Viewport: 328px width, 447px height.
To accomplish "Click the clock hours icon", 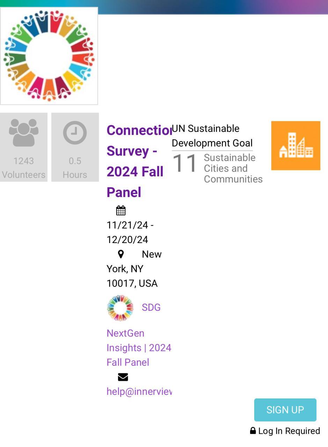I will (75, 133).
